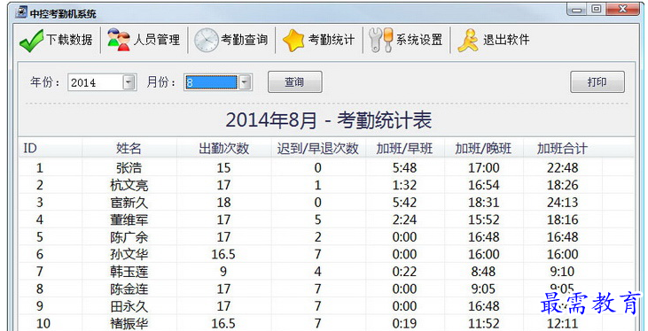
Task: Click the overtime total 18:16
Action: tap(562, 219)
